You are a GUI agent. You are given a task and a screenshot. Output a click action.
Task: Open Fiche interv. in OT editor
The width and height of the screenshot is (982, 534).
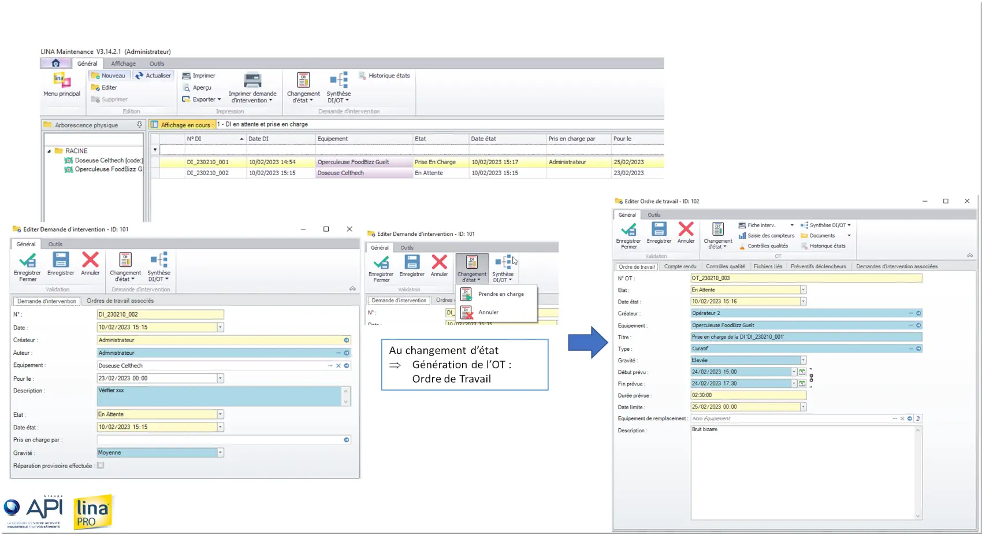761,225
